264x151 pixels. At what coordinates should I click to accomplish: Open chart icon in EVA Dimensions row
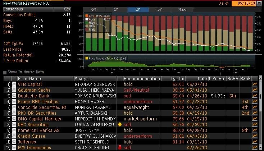[255, 147]
